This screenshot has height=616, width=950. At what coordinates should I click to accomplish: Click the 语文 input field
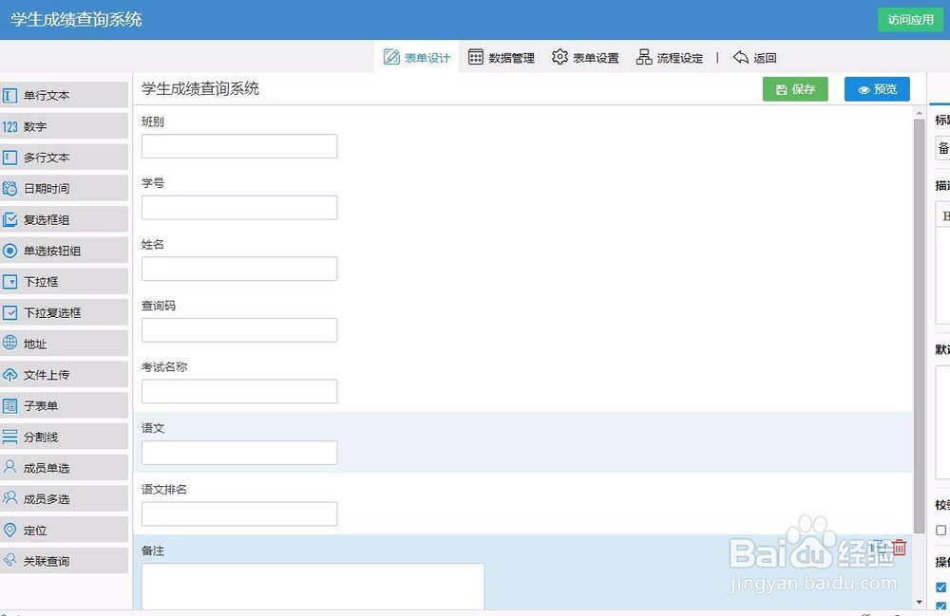[x=239, y=453]
